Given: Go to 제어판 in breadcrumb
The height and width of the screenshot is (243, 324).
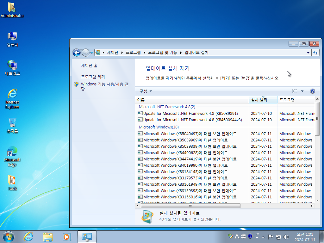Looking at the screenshot, I should tap(113, 53).
